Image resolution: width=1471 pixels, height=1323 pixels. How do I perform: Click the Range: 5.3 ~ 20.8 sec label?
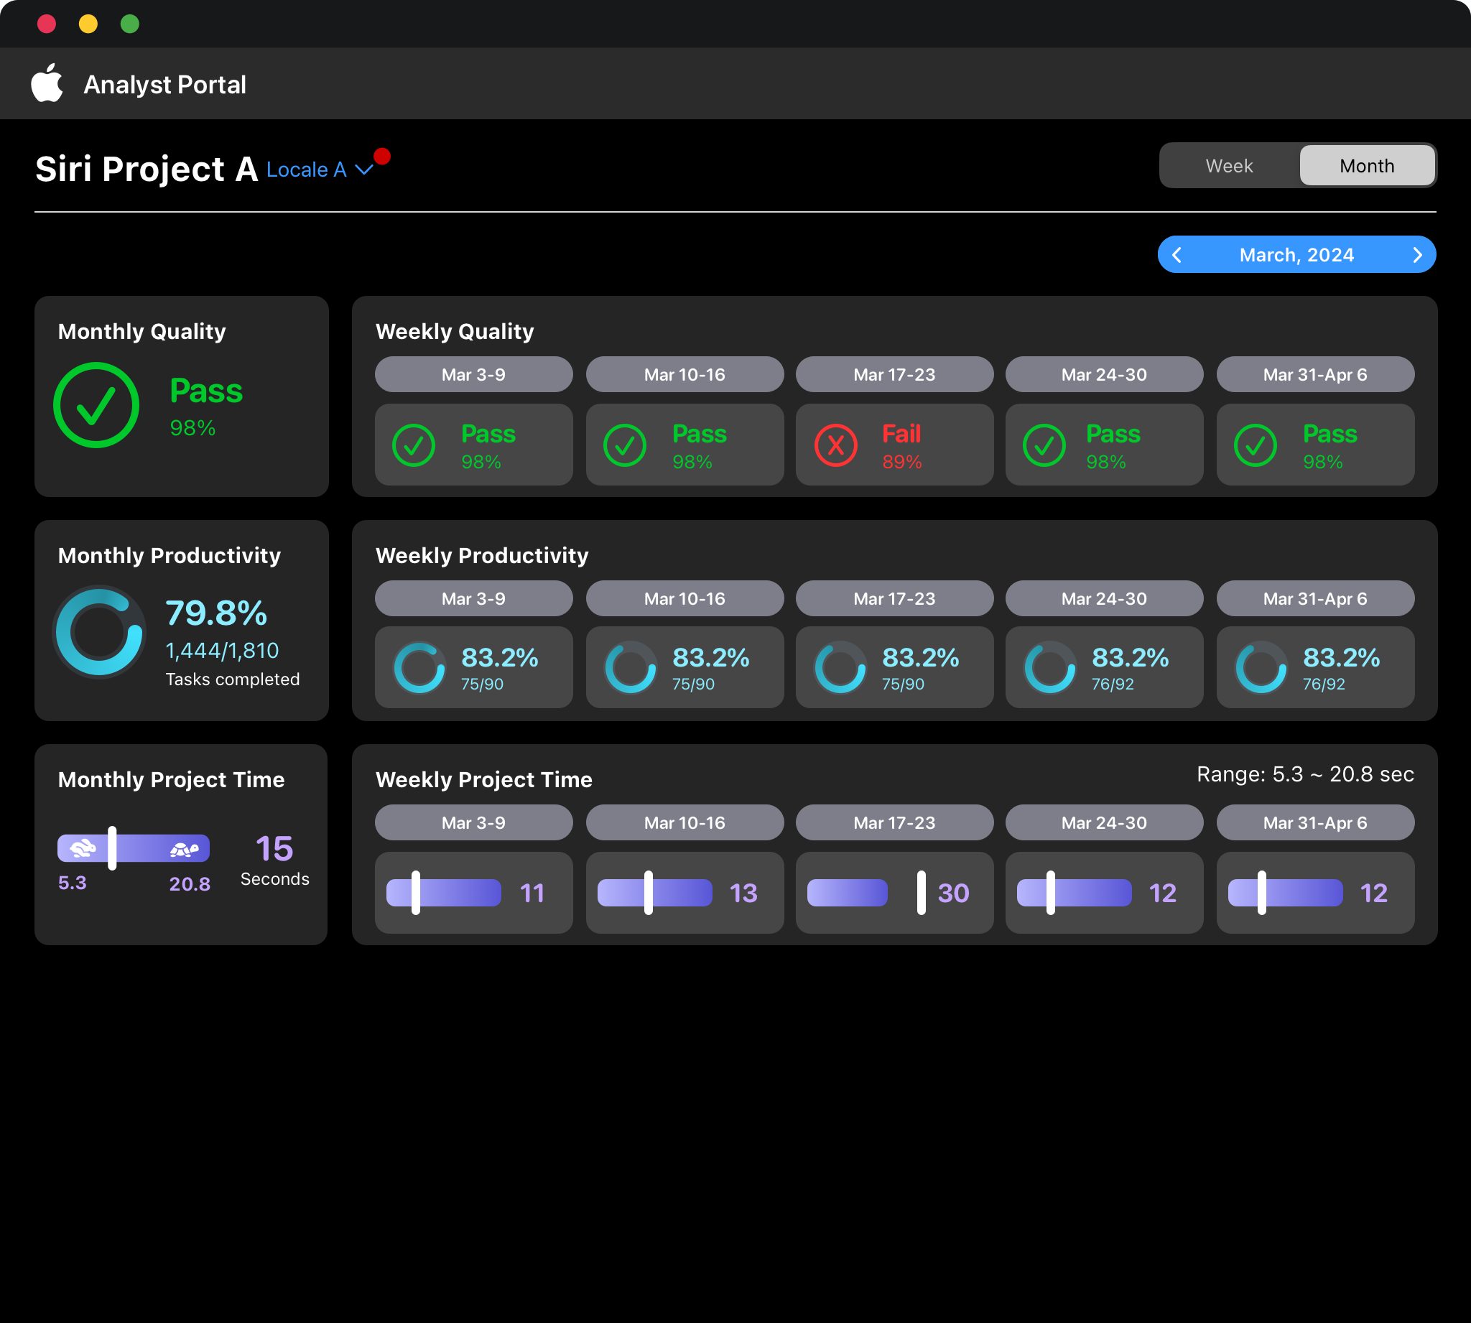[1305, 774]
